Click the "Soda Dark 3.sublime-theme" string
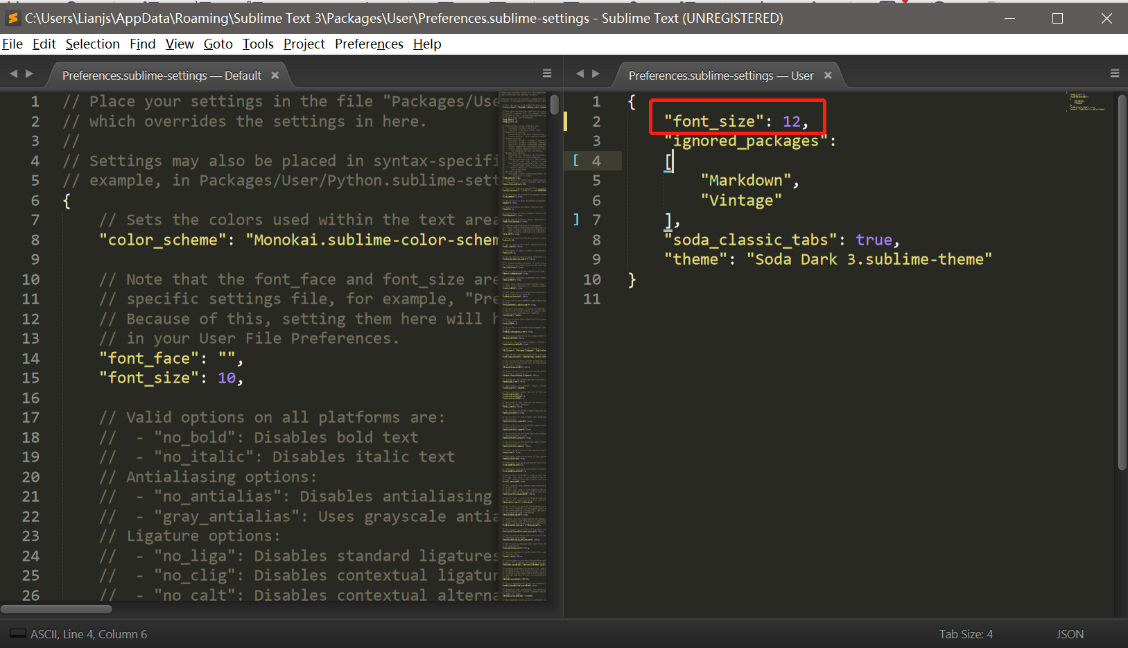 click(869, 259)
